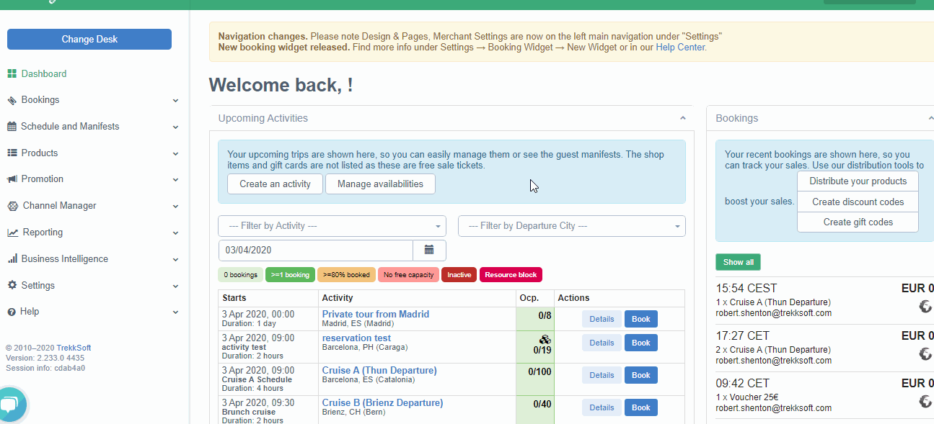Click resource icon in reservation test row
This screenshot has width=934, height=424.
click(545, 339)
